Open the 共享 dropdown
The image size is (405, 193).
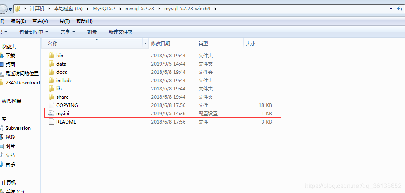pos(68,32)
